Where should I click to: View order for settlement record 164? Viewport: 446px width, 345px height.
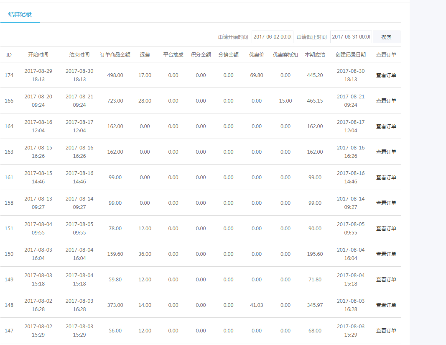tap(386, 126)
